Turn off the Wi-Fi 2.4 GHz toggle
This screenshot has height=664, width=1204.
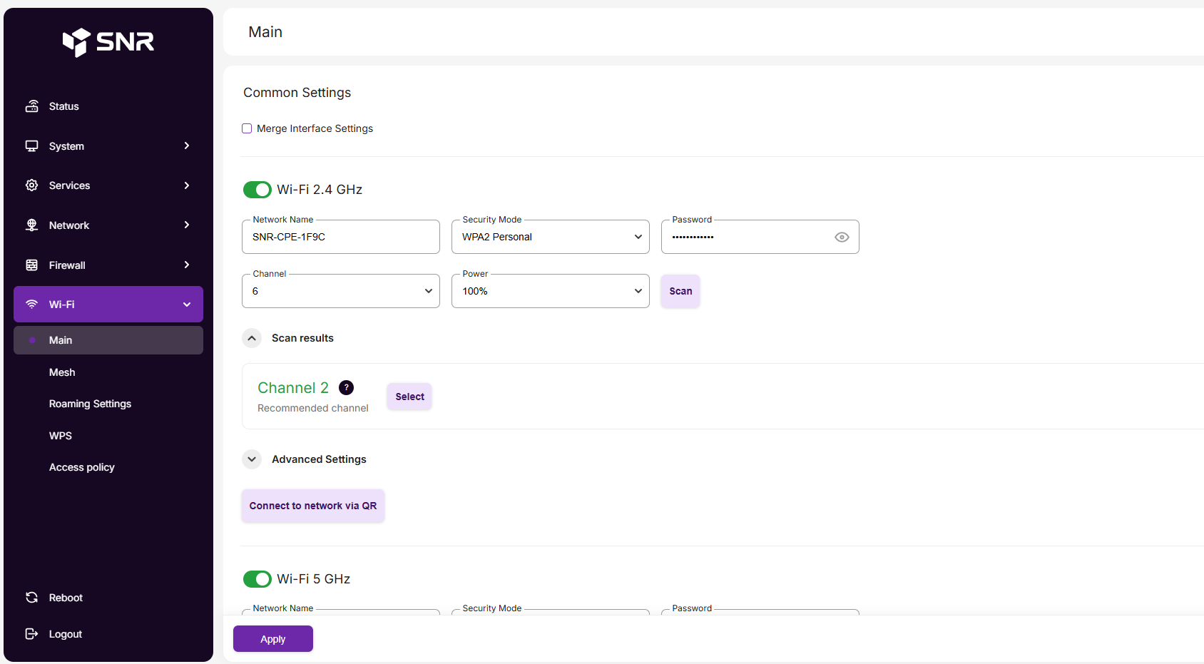pyautogui.click(x=257, y=190)
